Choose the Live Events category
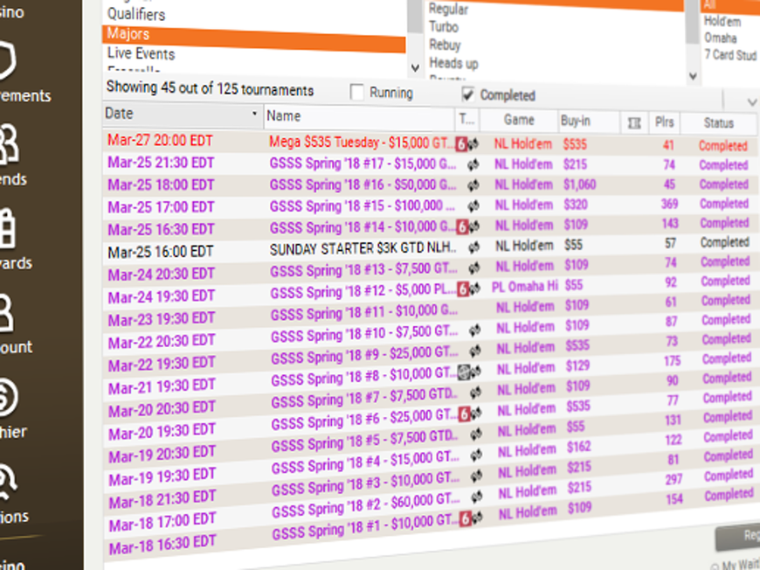This screenshot has height=570, width=760. (141, 52)
